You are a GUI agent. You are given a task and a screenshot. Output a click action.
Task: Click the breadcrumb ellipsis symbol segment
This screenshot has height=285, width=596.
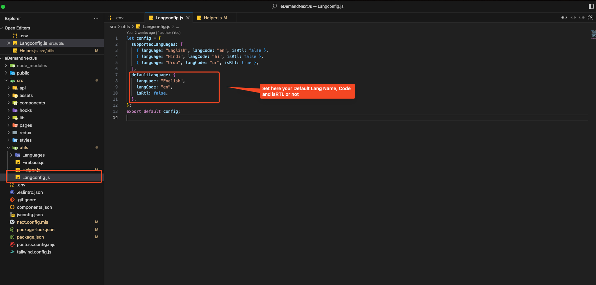click(x=178, y=27)
